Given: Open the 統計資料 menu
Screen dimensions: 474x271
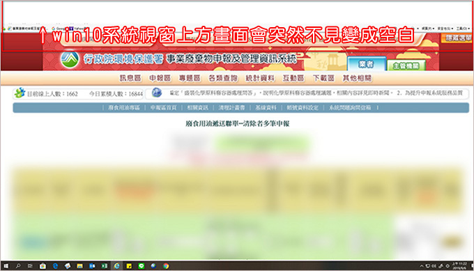Looking at the screenshot, I should 260,78.
